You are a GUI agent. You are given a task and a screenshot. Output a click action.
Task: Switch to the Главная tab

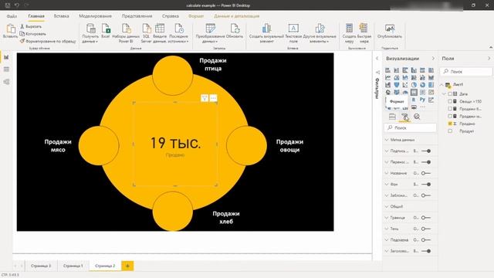tap(36, 16)
